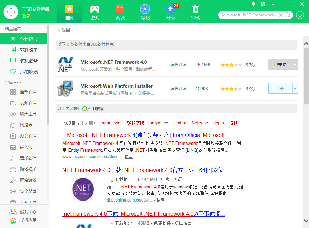Open the 软件榜单 rankings section
The height and width of the screenshot is (228, 309).
point(24,50)
